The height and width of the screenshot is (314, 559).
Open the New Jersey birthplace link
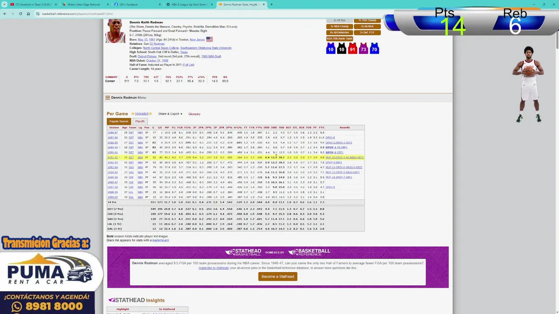click(197, 39)
